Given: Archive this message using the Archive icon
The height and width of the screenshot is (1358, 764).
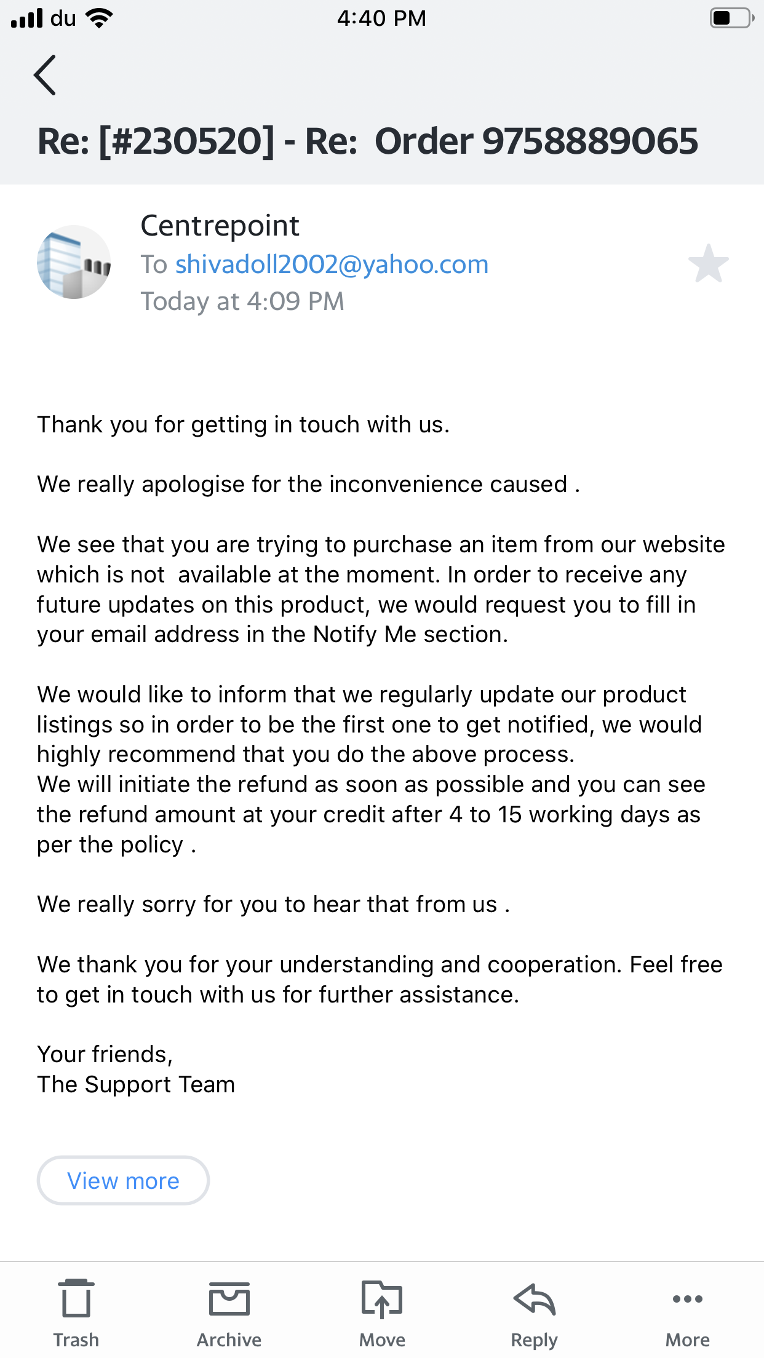Looking at the screenshot, I should pyautogui.click(x=229, y=1311).
